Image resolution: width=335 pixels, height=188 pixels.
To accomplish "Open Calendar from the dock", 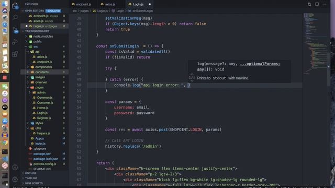I will [x=5, y=45].
